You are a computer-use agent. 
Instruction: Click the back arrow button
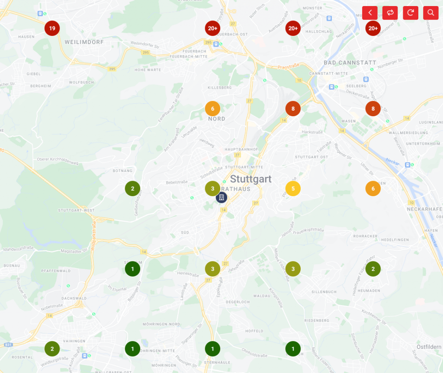[x=370, y=13]
